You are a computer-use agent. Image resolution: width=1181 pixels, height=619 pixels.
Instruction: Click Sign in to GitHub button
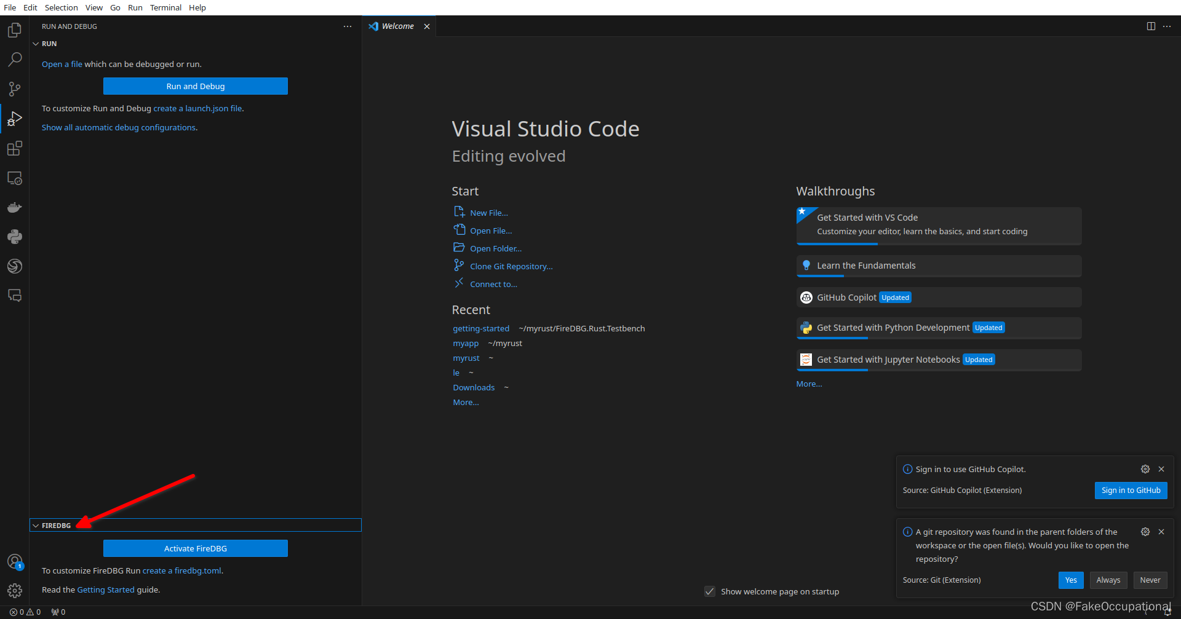1131,490
